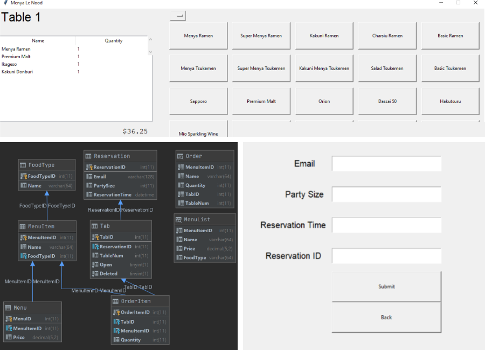Click the order list scrollbar up arrow
The image size is (485, 350).
(150, 39)
